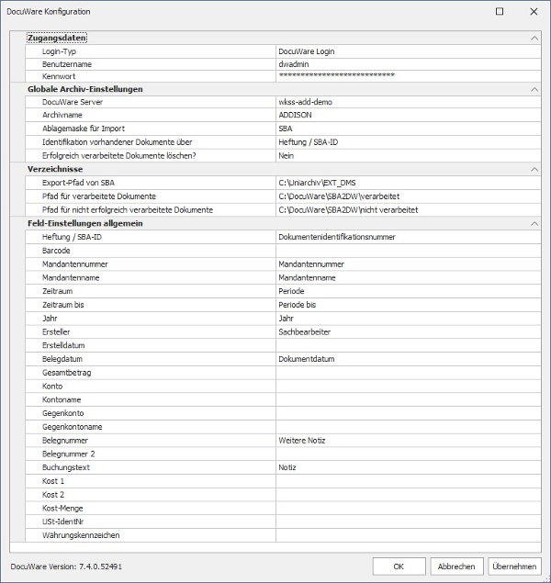This screenshot has width=551, height=583.
Task: Select the Periode value for Zeitraum
Action: (409, 291)
